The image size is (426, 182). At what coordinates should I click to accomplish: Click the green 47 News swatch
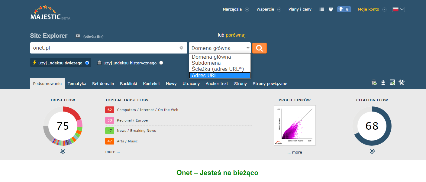point(109,131)
